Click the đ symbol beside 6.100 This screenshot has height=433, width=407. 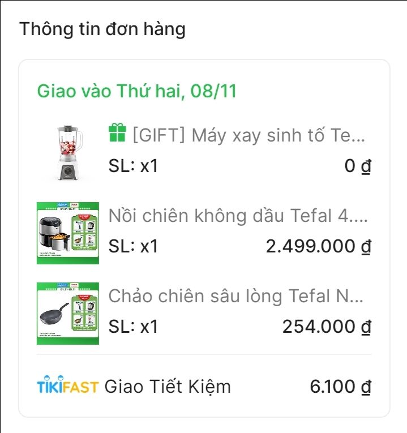pos(366,387)
